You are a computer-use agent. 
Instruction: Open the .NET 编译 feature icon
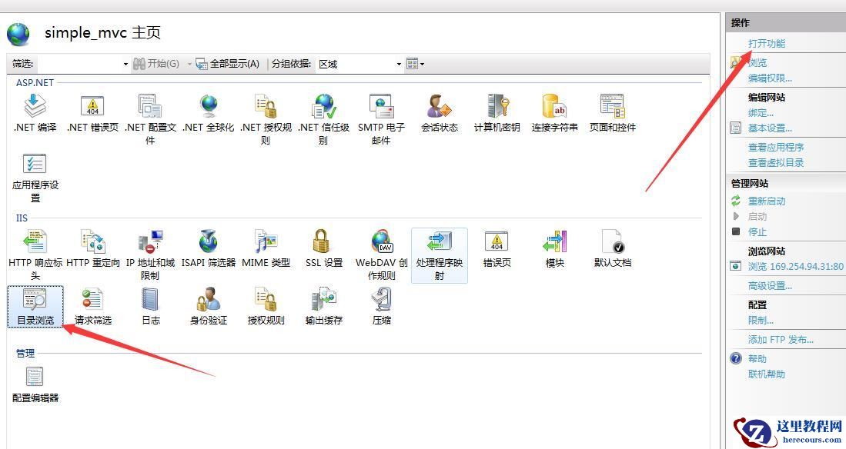(x=35, y=105)
